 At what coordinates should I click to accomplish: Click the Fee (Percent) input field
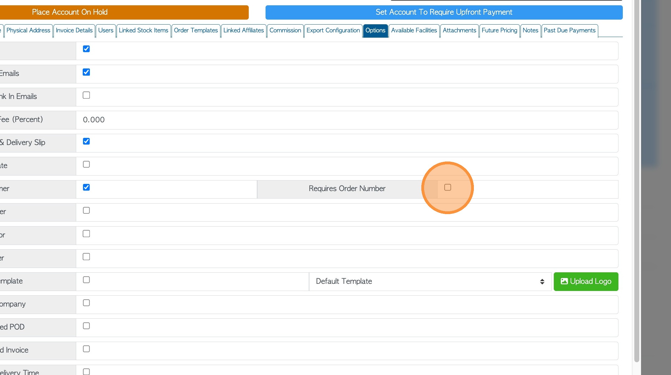(x=347, y=120)
